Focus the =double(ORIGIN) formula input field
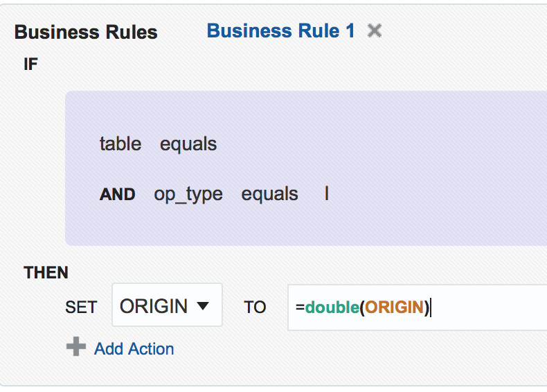This screenshot has width=547, height=392. (x=418, y=308)
